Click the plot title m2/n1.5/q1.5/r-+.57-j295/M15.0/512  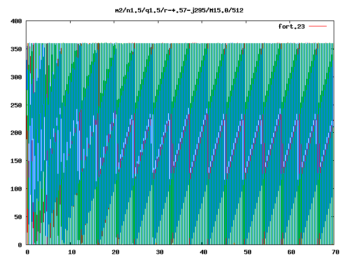[180, 10]
